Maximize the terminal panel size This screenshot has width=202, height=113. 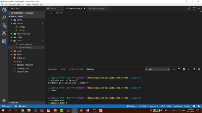click(189, 69)
